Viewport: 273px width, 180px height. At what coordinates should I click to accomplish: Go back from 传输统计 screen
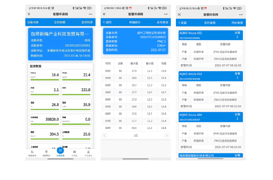(x=107, y=22)
